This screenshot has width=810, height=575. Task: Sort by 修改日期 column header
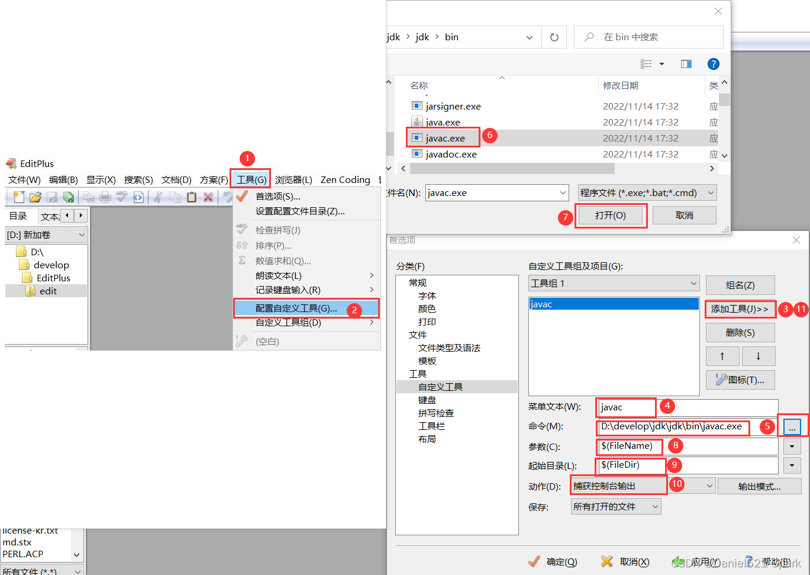(x=621, y=86)
